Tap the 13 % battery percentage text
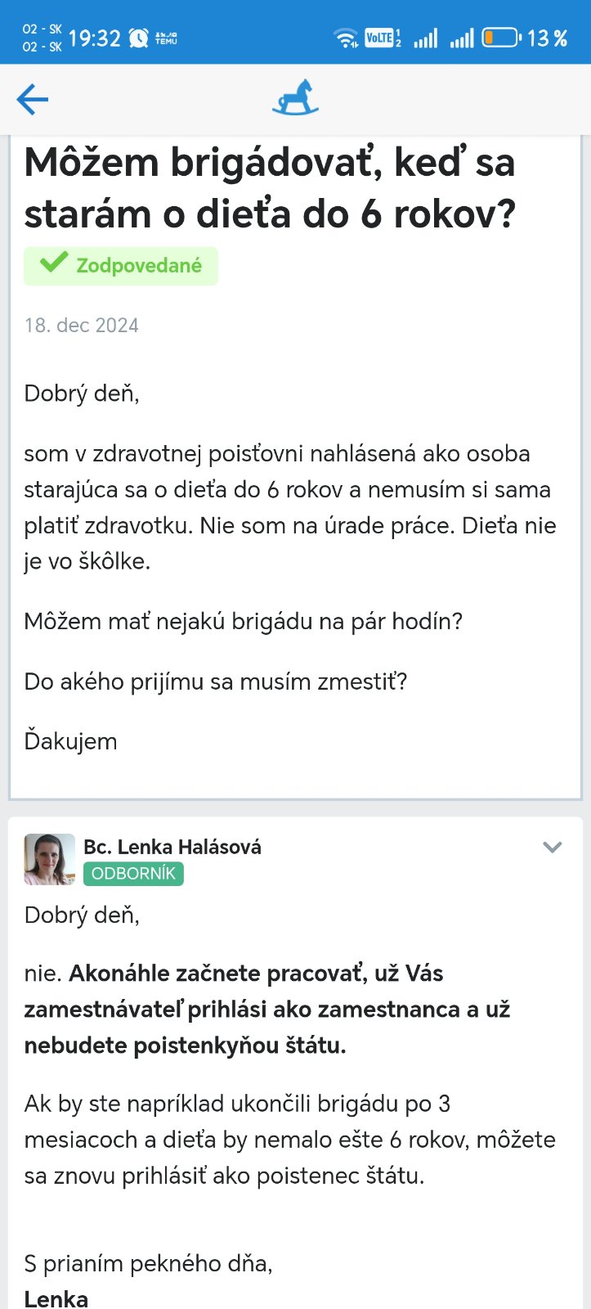591x1309 pixels. click(547, 38)
